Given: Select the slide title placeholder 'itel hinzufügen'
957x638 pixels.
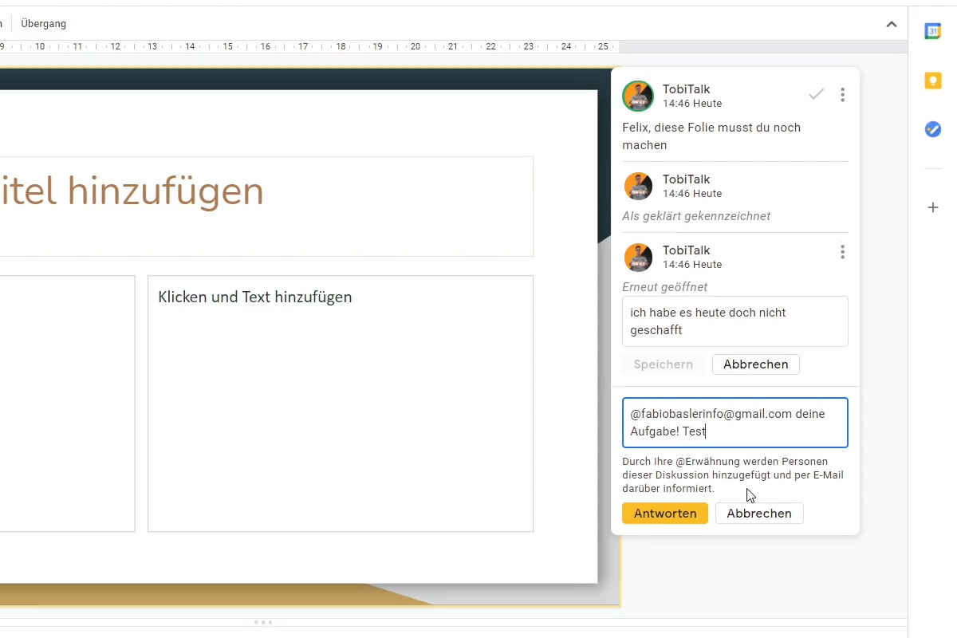Looking at the screenshot, I should [266, 207].
